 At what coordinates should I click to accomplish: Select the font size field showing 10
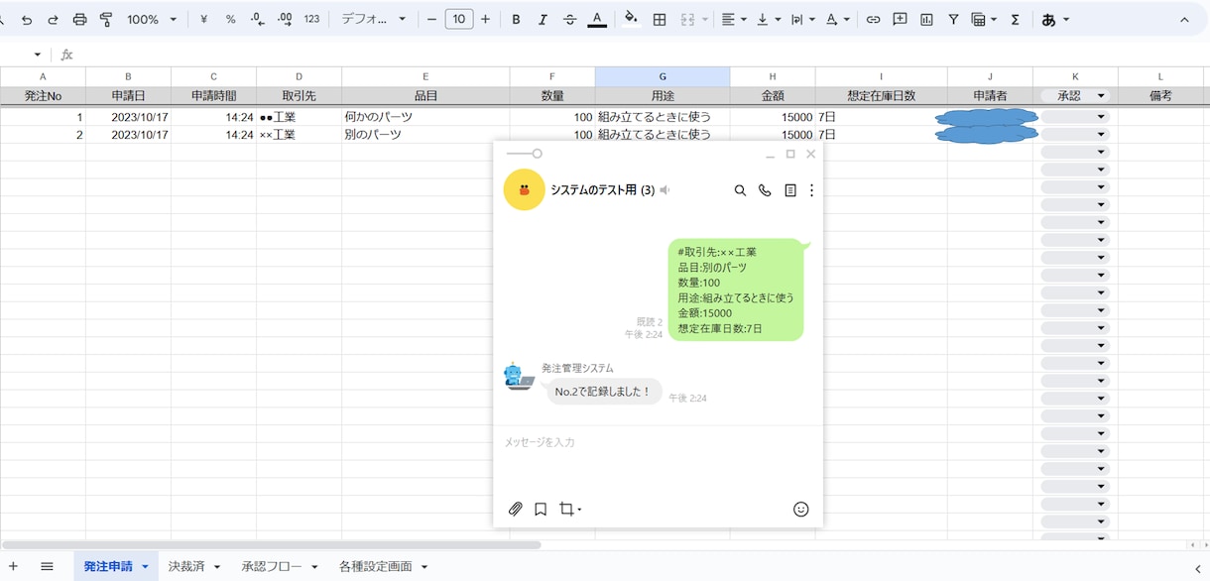(458, 20)
